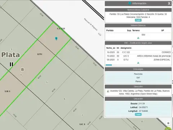Viewport: 173px width, 130px height.
Task: Open the Planos download
Action: pyautogui.click(x=138, y=81)
